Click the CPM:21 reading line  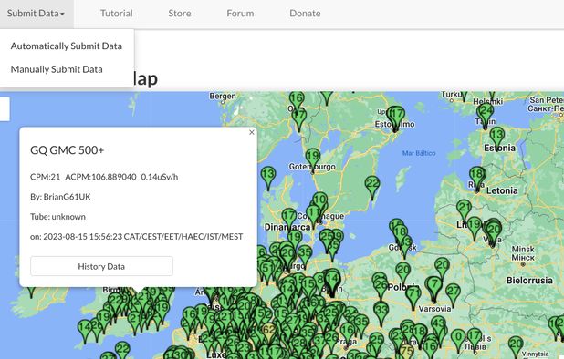[104, 177]
